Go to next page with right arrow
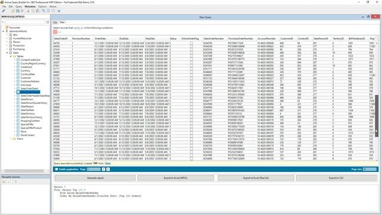 (x=108, y=169)
